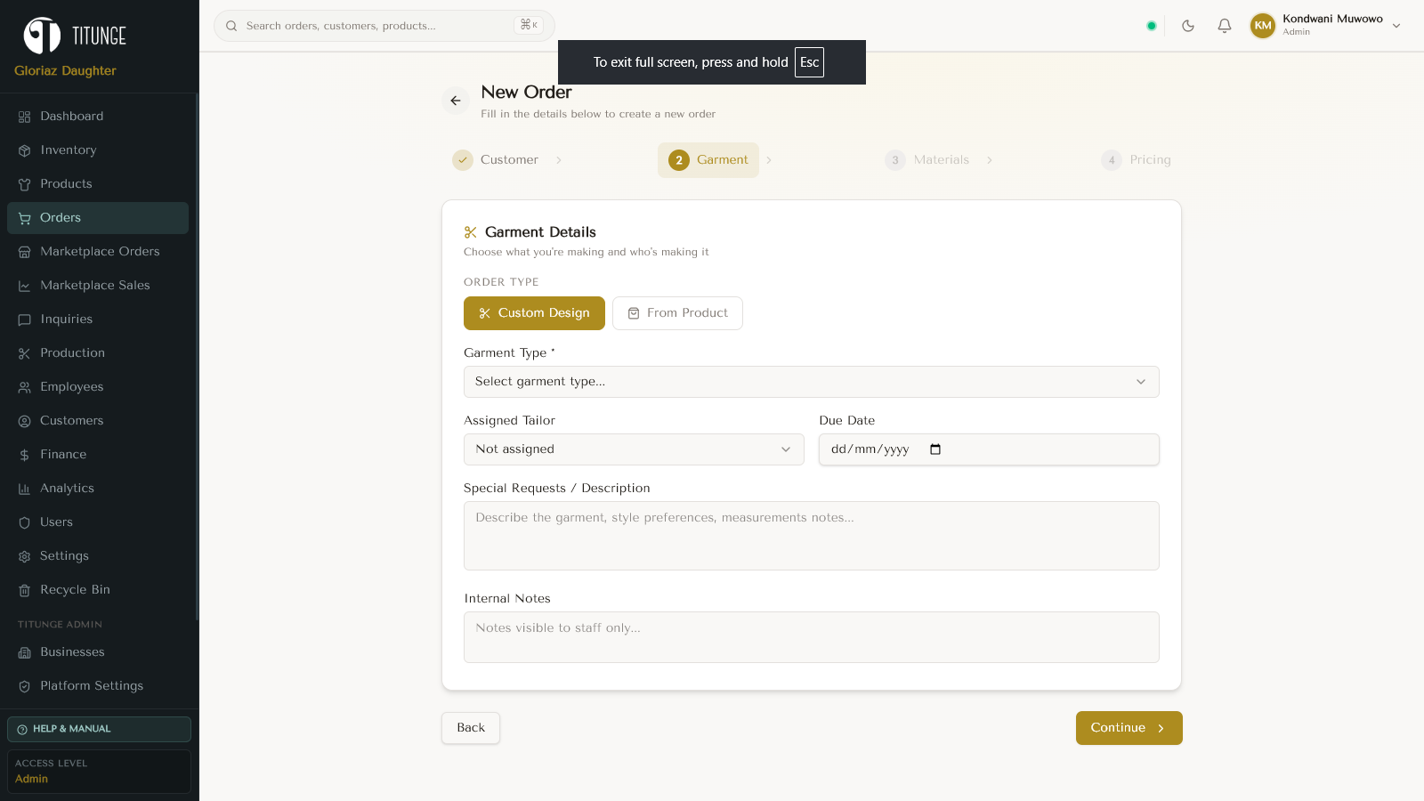Select the Garment step
The image size is (1424, 801).
(708, 160)
